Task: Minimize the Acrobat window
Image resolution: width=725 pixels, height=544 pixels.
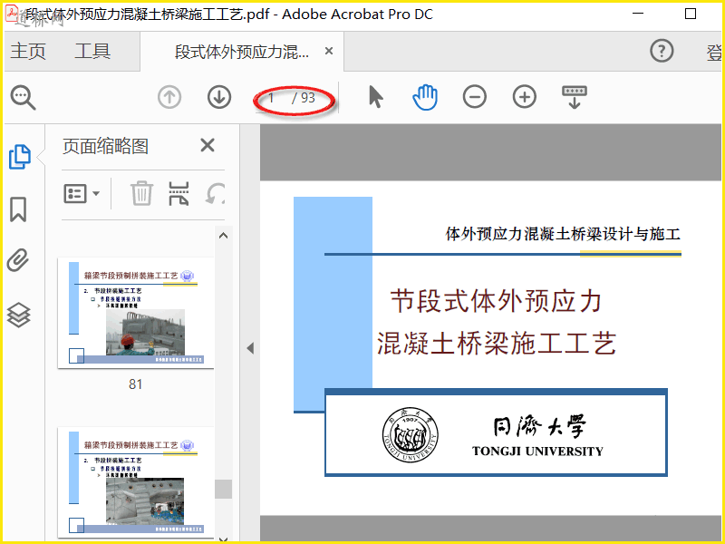Action: 638,14
